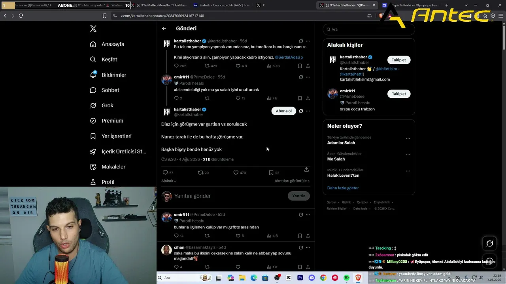Open more options on top kartalisthaber post

[308, 41]
